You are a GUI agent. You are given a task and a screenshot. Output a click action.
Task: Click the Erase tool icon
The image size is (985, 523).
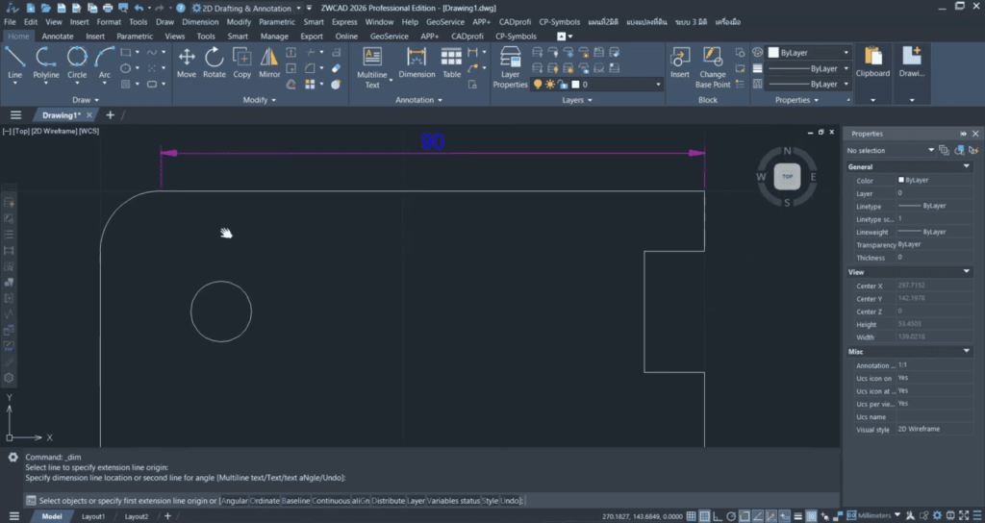tap(336, 68)
